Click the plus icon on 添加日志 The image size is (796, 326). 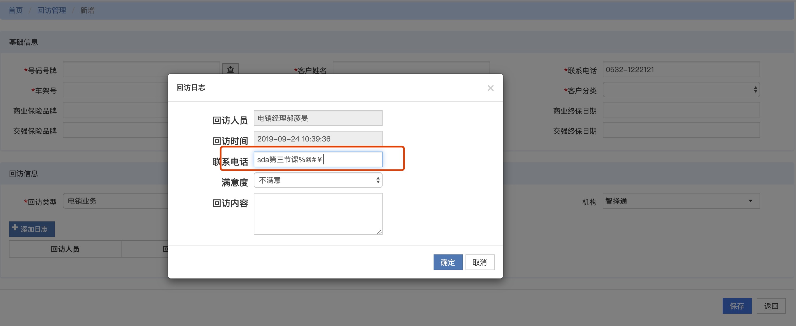point(15,228)
